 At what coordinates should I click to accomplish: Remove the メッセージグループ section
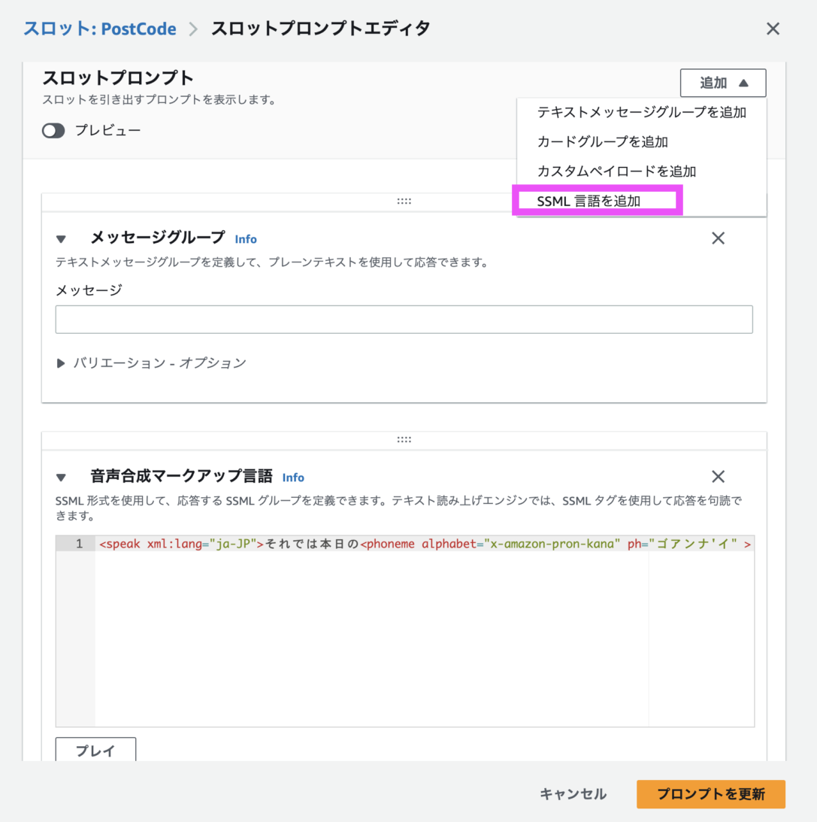[718, 238]
